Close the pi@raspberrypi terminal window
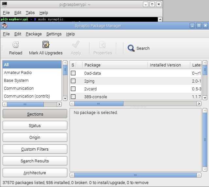This screenshot has width=209, height=187. [159, 4]
